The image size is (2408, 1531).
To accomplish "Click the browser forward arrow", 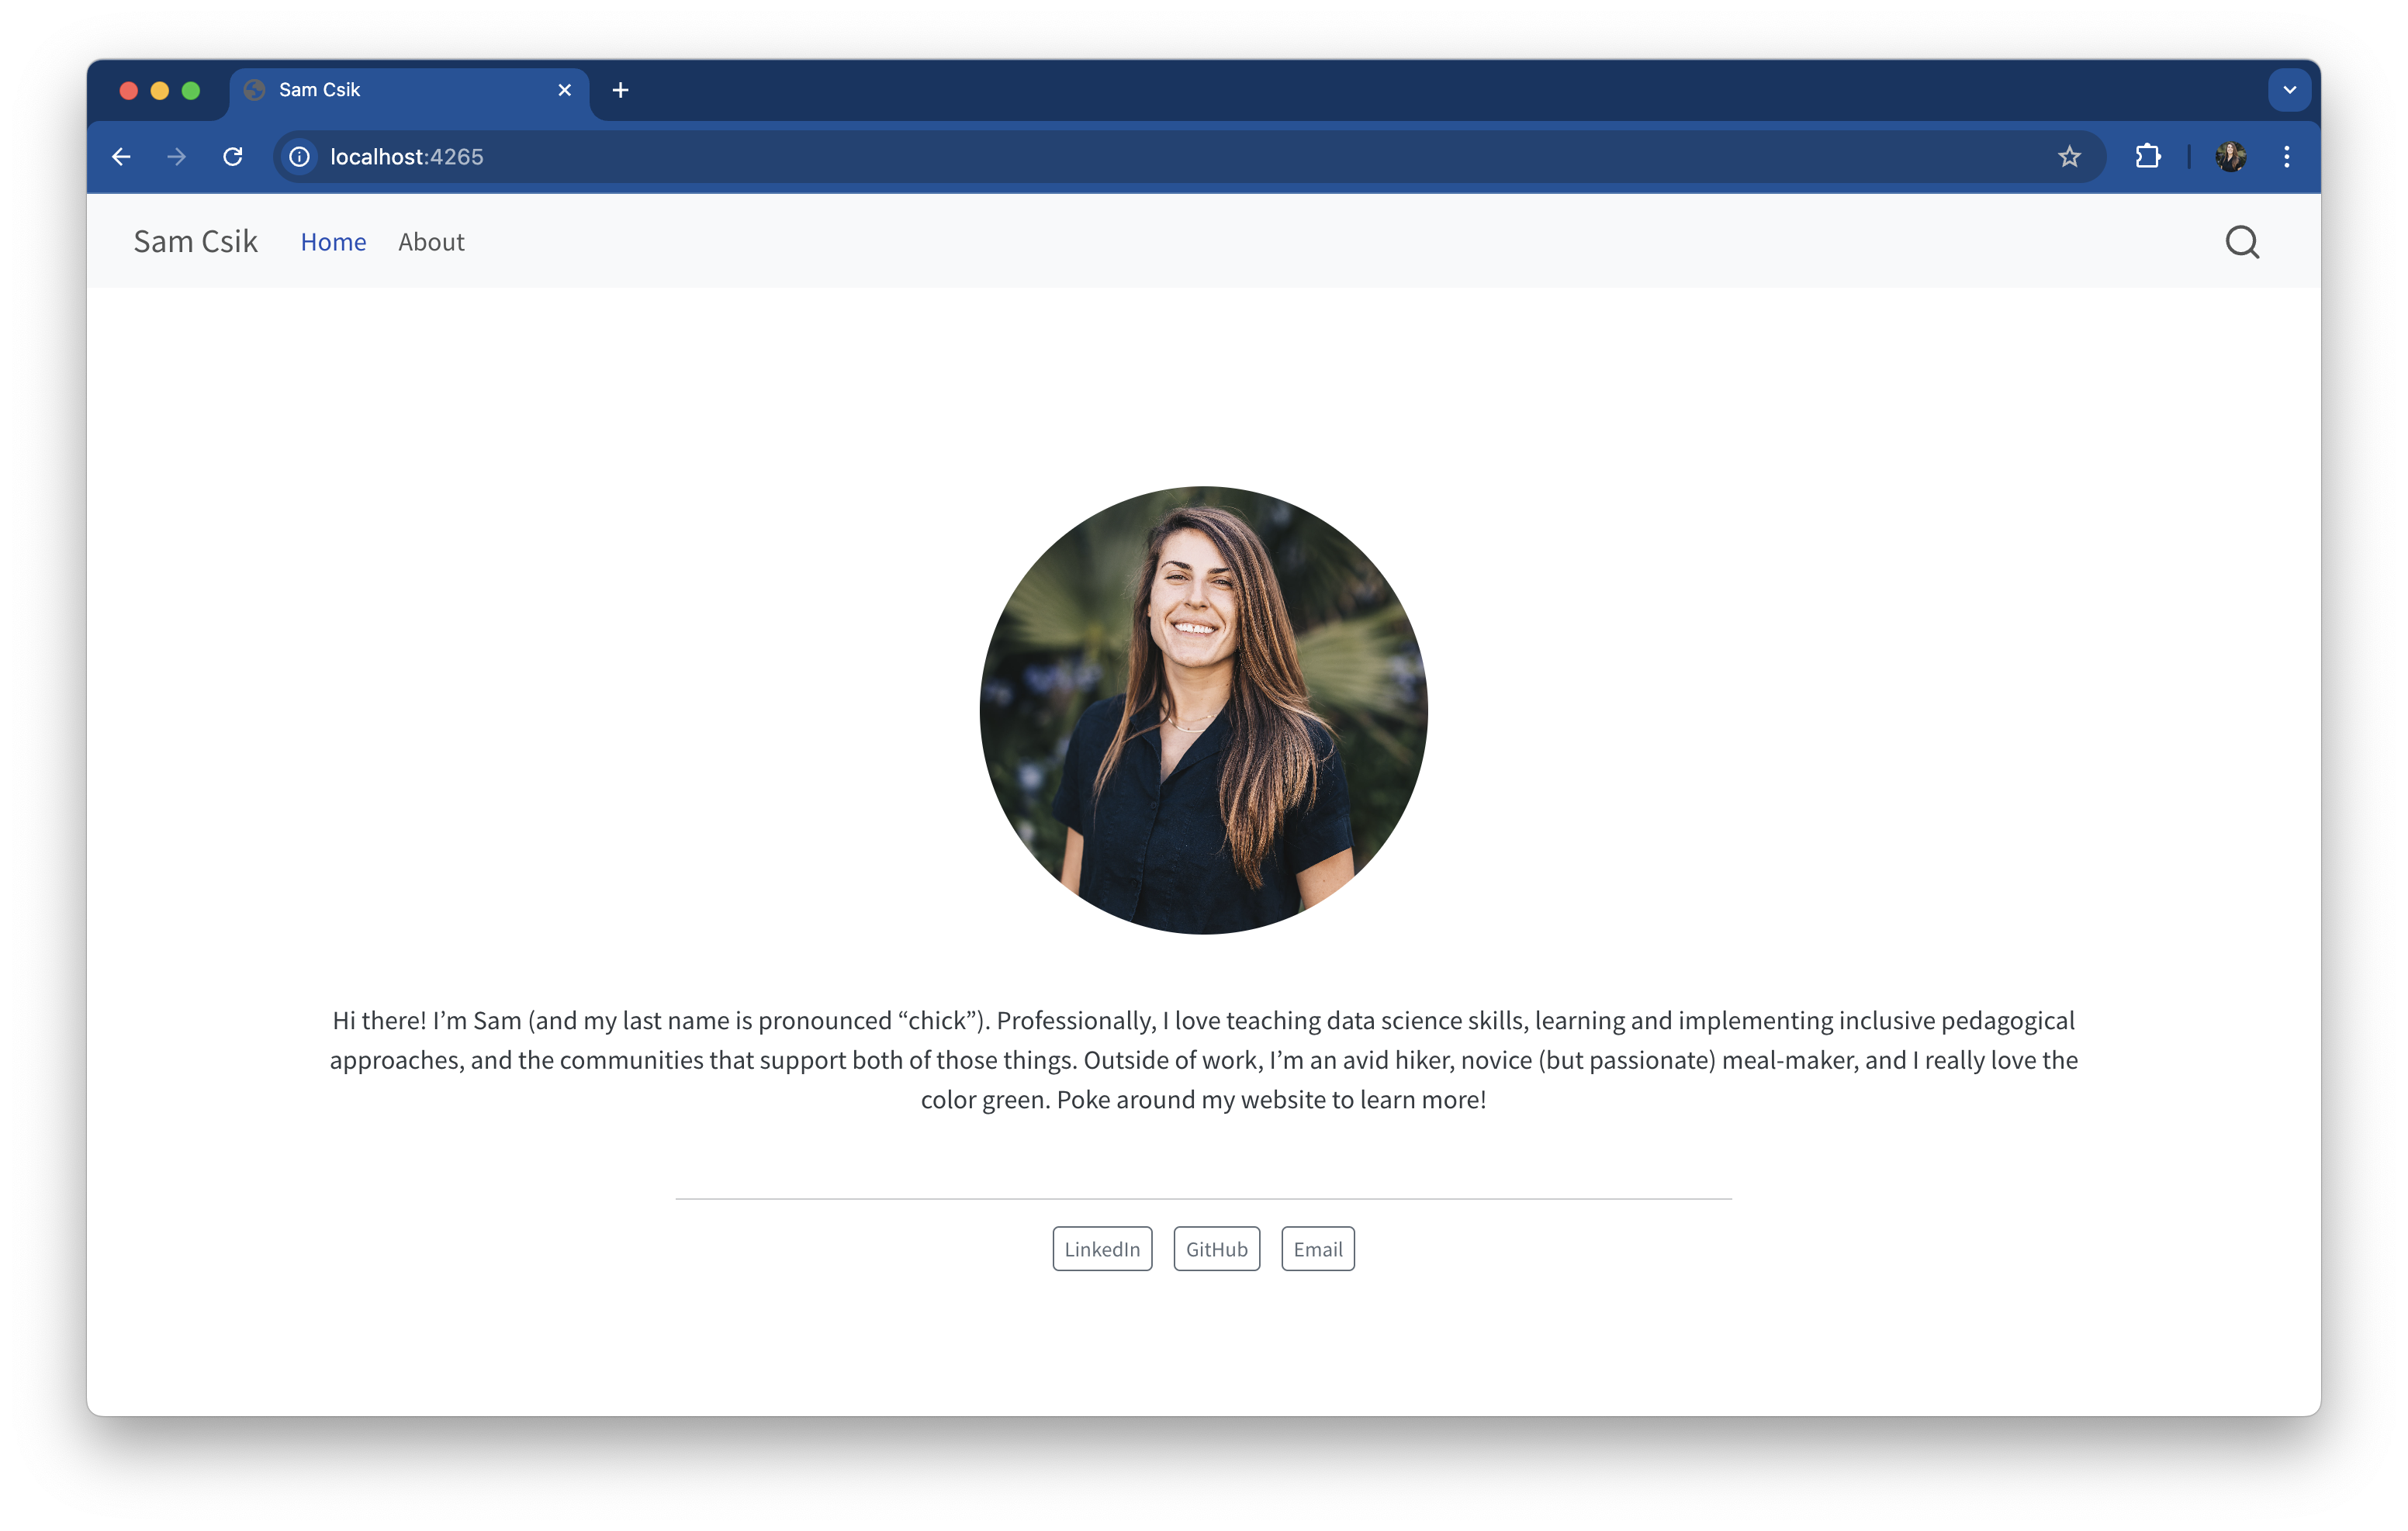I will click(177, 157).
